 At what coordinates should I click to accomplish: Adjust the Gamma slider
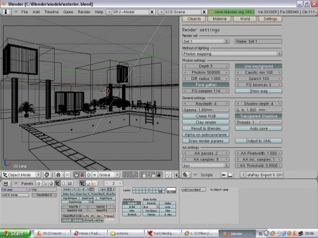(205, 110)
